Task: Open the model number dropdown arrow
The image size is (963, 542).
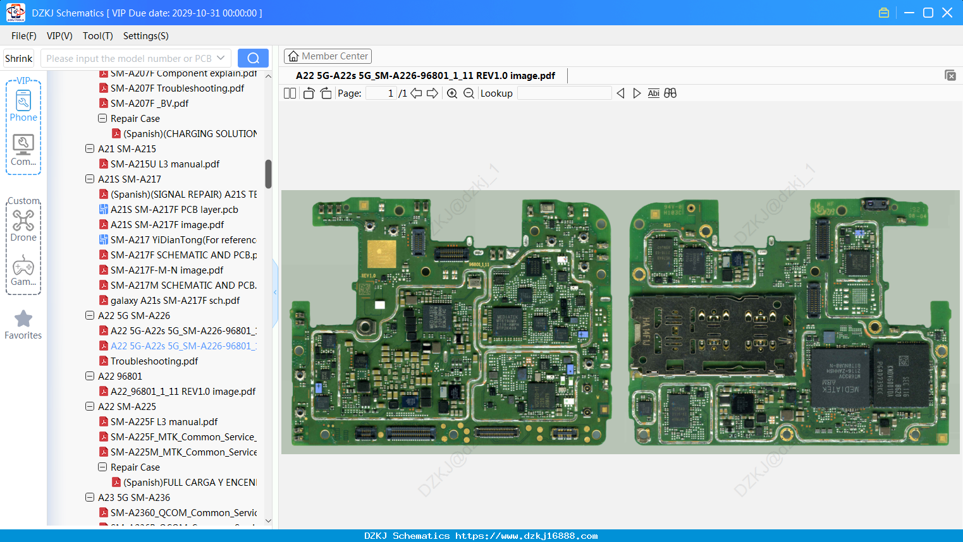Action: click(221, 58)
